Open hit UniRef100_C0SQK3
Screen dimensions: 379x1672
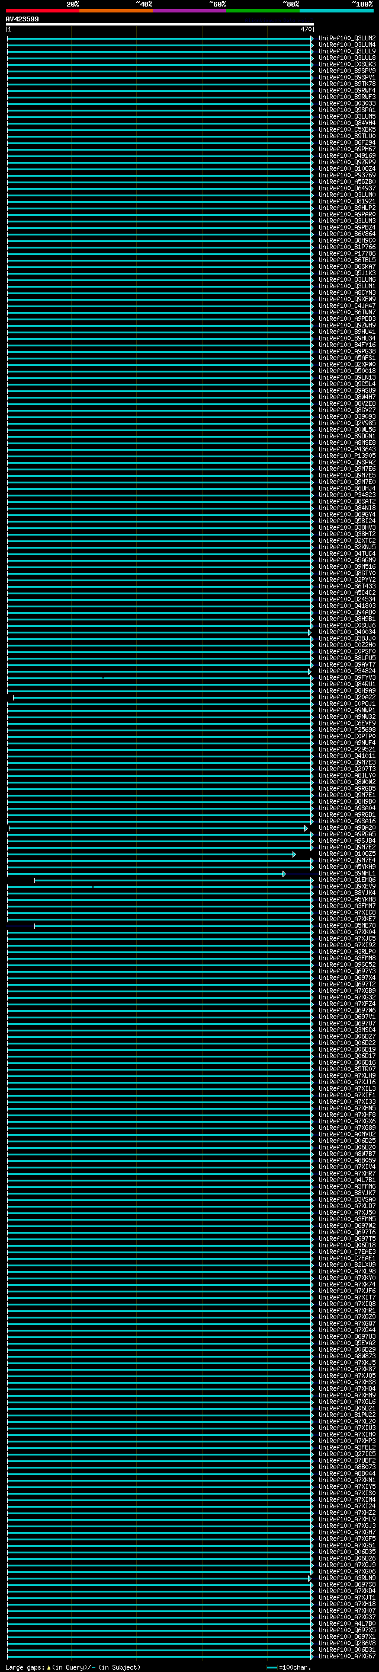[347, 64]
